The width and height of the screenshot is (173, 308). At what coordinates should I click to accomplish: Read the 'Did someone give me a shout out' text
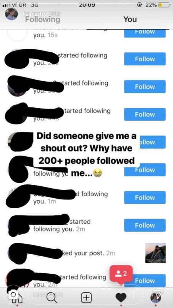[x=86, y=154]
